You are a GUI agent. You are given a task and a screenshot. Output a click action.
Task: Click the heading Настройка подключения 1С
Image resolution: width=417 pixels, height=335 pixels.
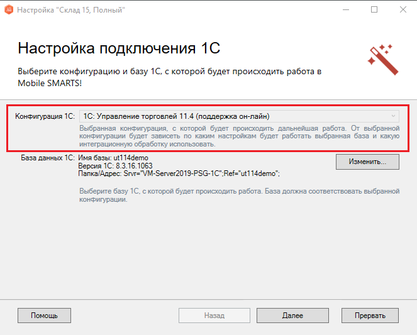click(119, 48)
